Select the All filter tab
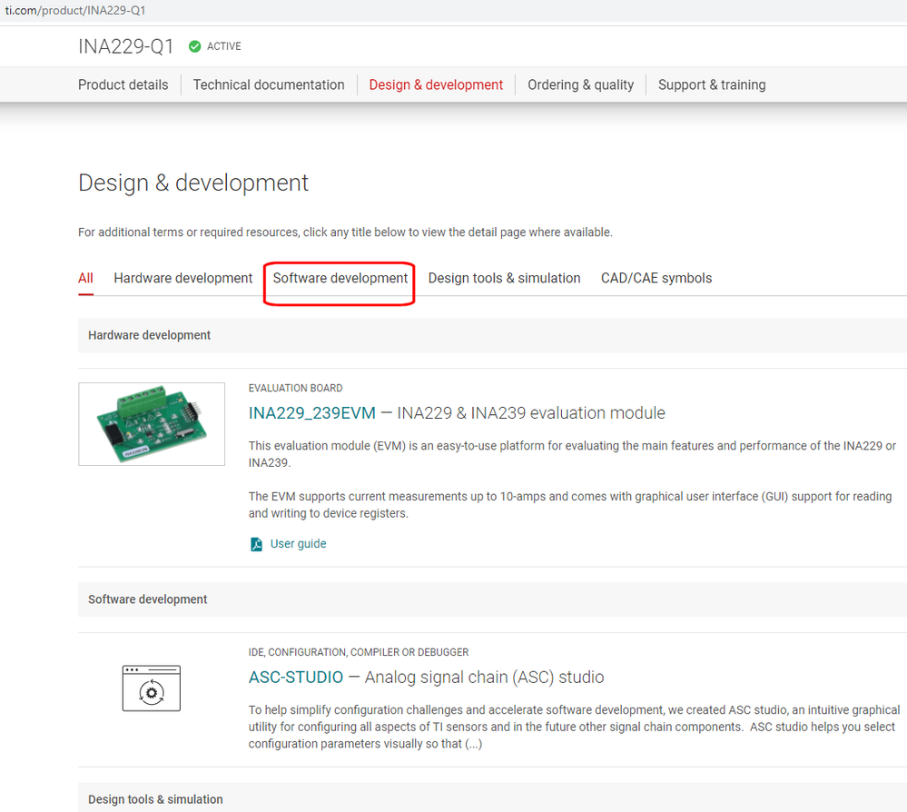Screen dimensions: 907x812 point(85,278)
